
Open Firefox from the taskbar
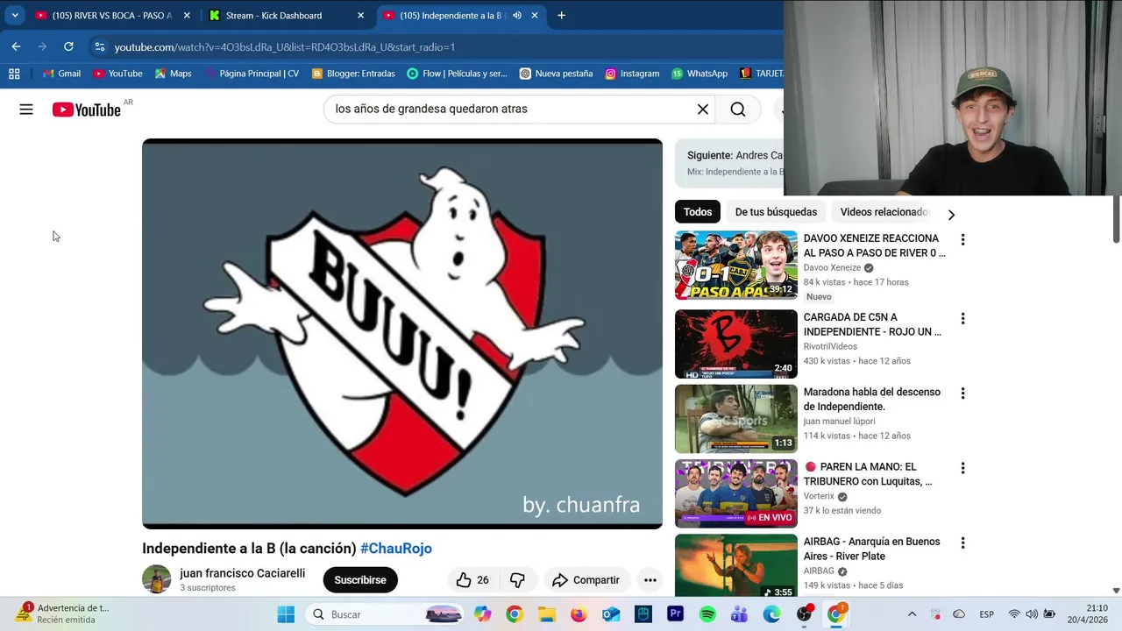coord(579,614)
